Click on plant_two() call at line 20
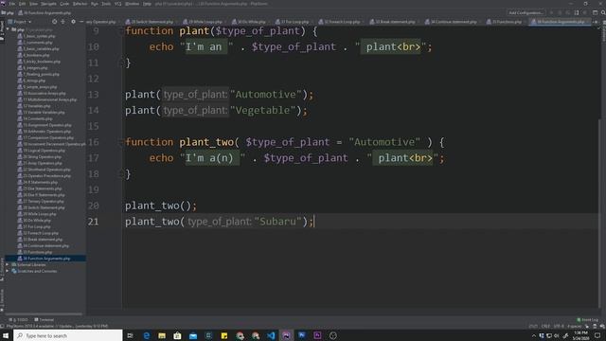The image size is (606, 341). (161, 206)
